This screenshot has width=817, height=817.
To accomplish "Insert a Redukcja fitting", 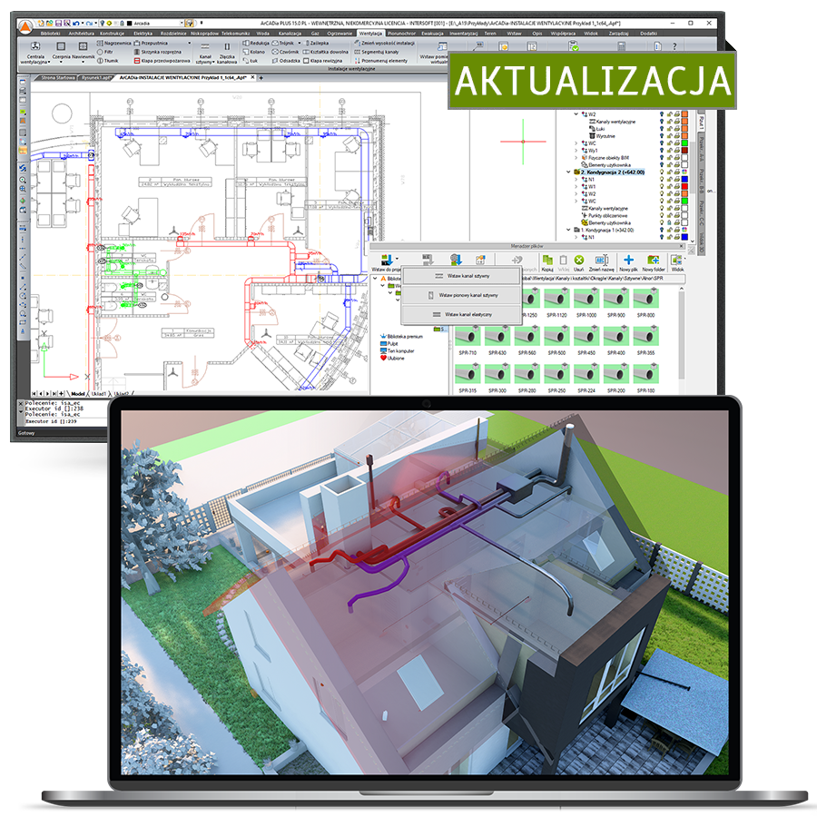I will 256,44.
